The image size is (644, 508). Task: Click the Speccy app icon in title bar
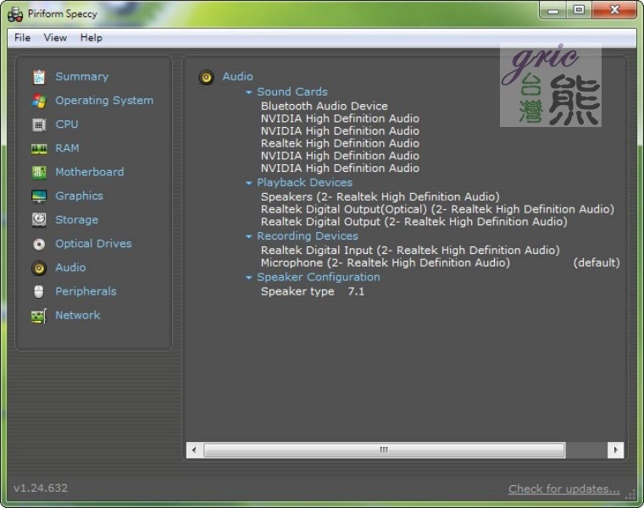pyautogui.click(x=15, y=14)
